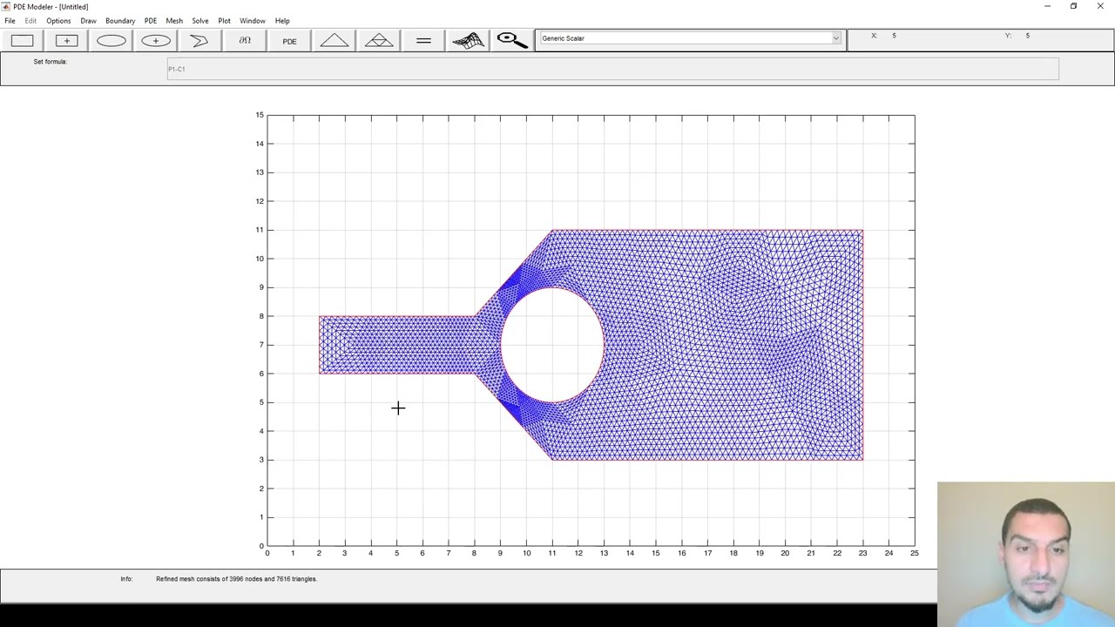Screen dimensions: 1115x627
Task: Click the circular hole in the mesh
Action: pos(552,345)
